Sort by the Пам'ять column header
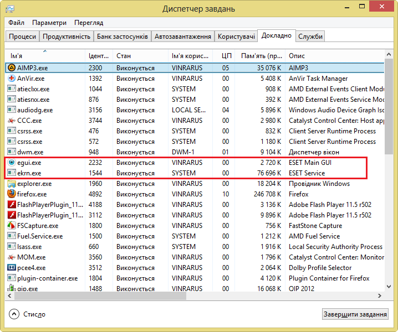The width and height of the screenshot is (398, 332). tap(260, 55)
